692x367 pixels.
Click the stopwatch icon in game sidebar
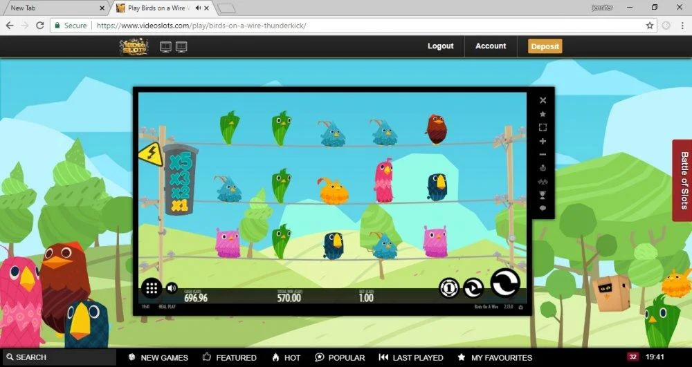point(543,168)
